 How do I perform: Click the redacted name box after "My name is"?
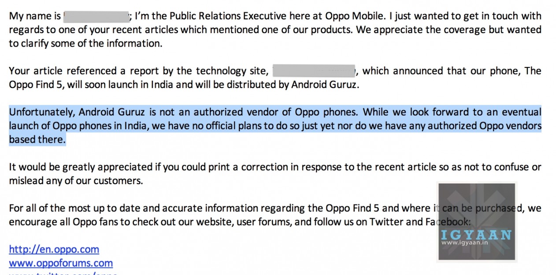point(96,17)
